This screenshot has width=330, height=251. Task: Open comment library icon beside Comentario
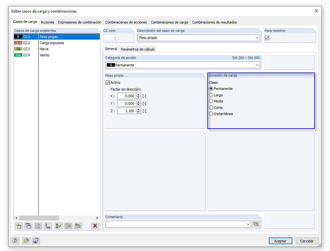tap(256, 224)
